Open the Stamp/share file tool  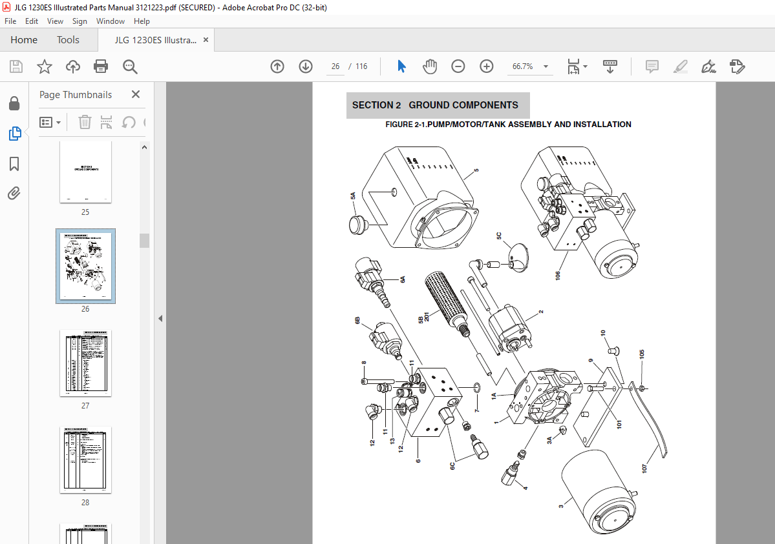(737, 66)
